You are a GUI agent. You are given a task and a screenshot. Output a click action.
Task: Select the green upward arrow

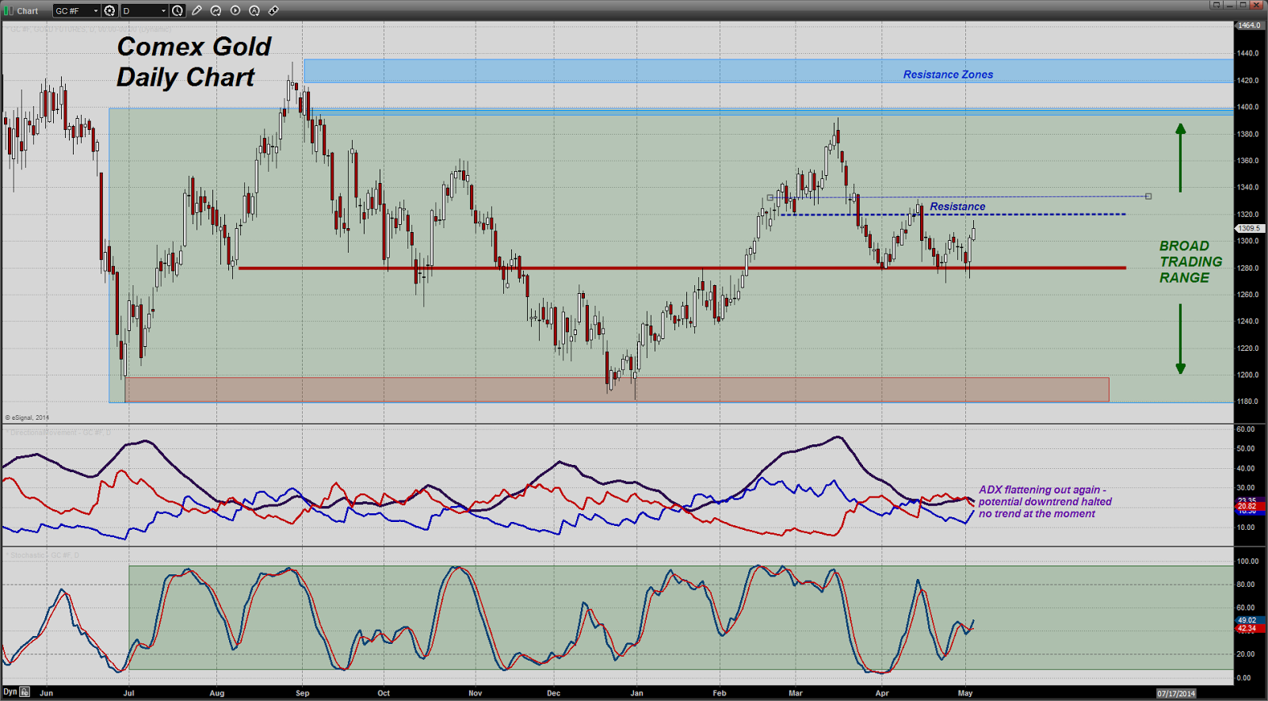(1180, 157)
